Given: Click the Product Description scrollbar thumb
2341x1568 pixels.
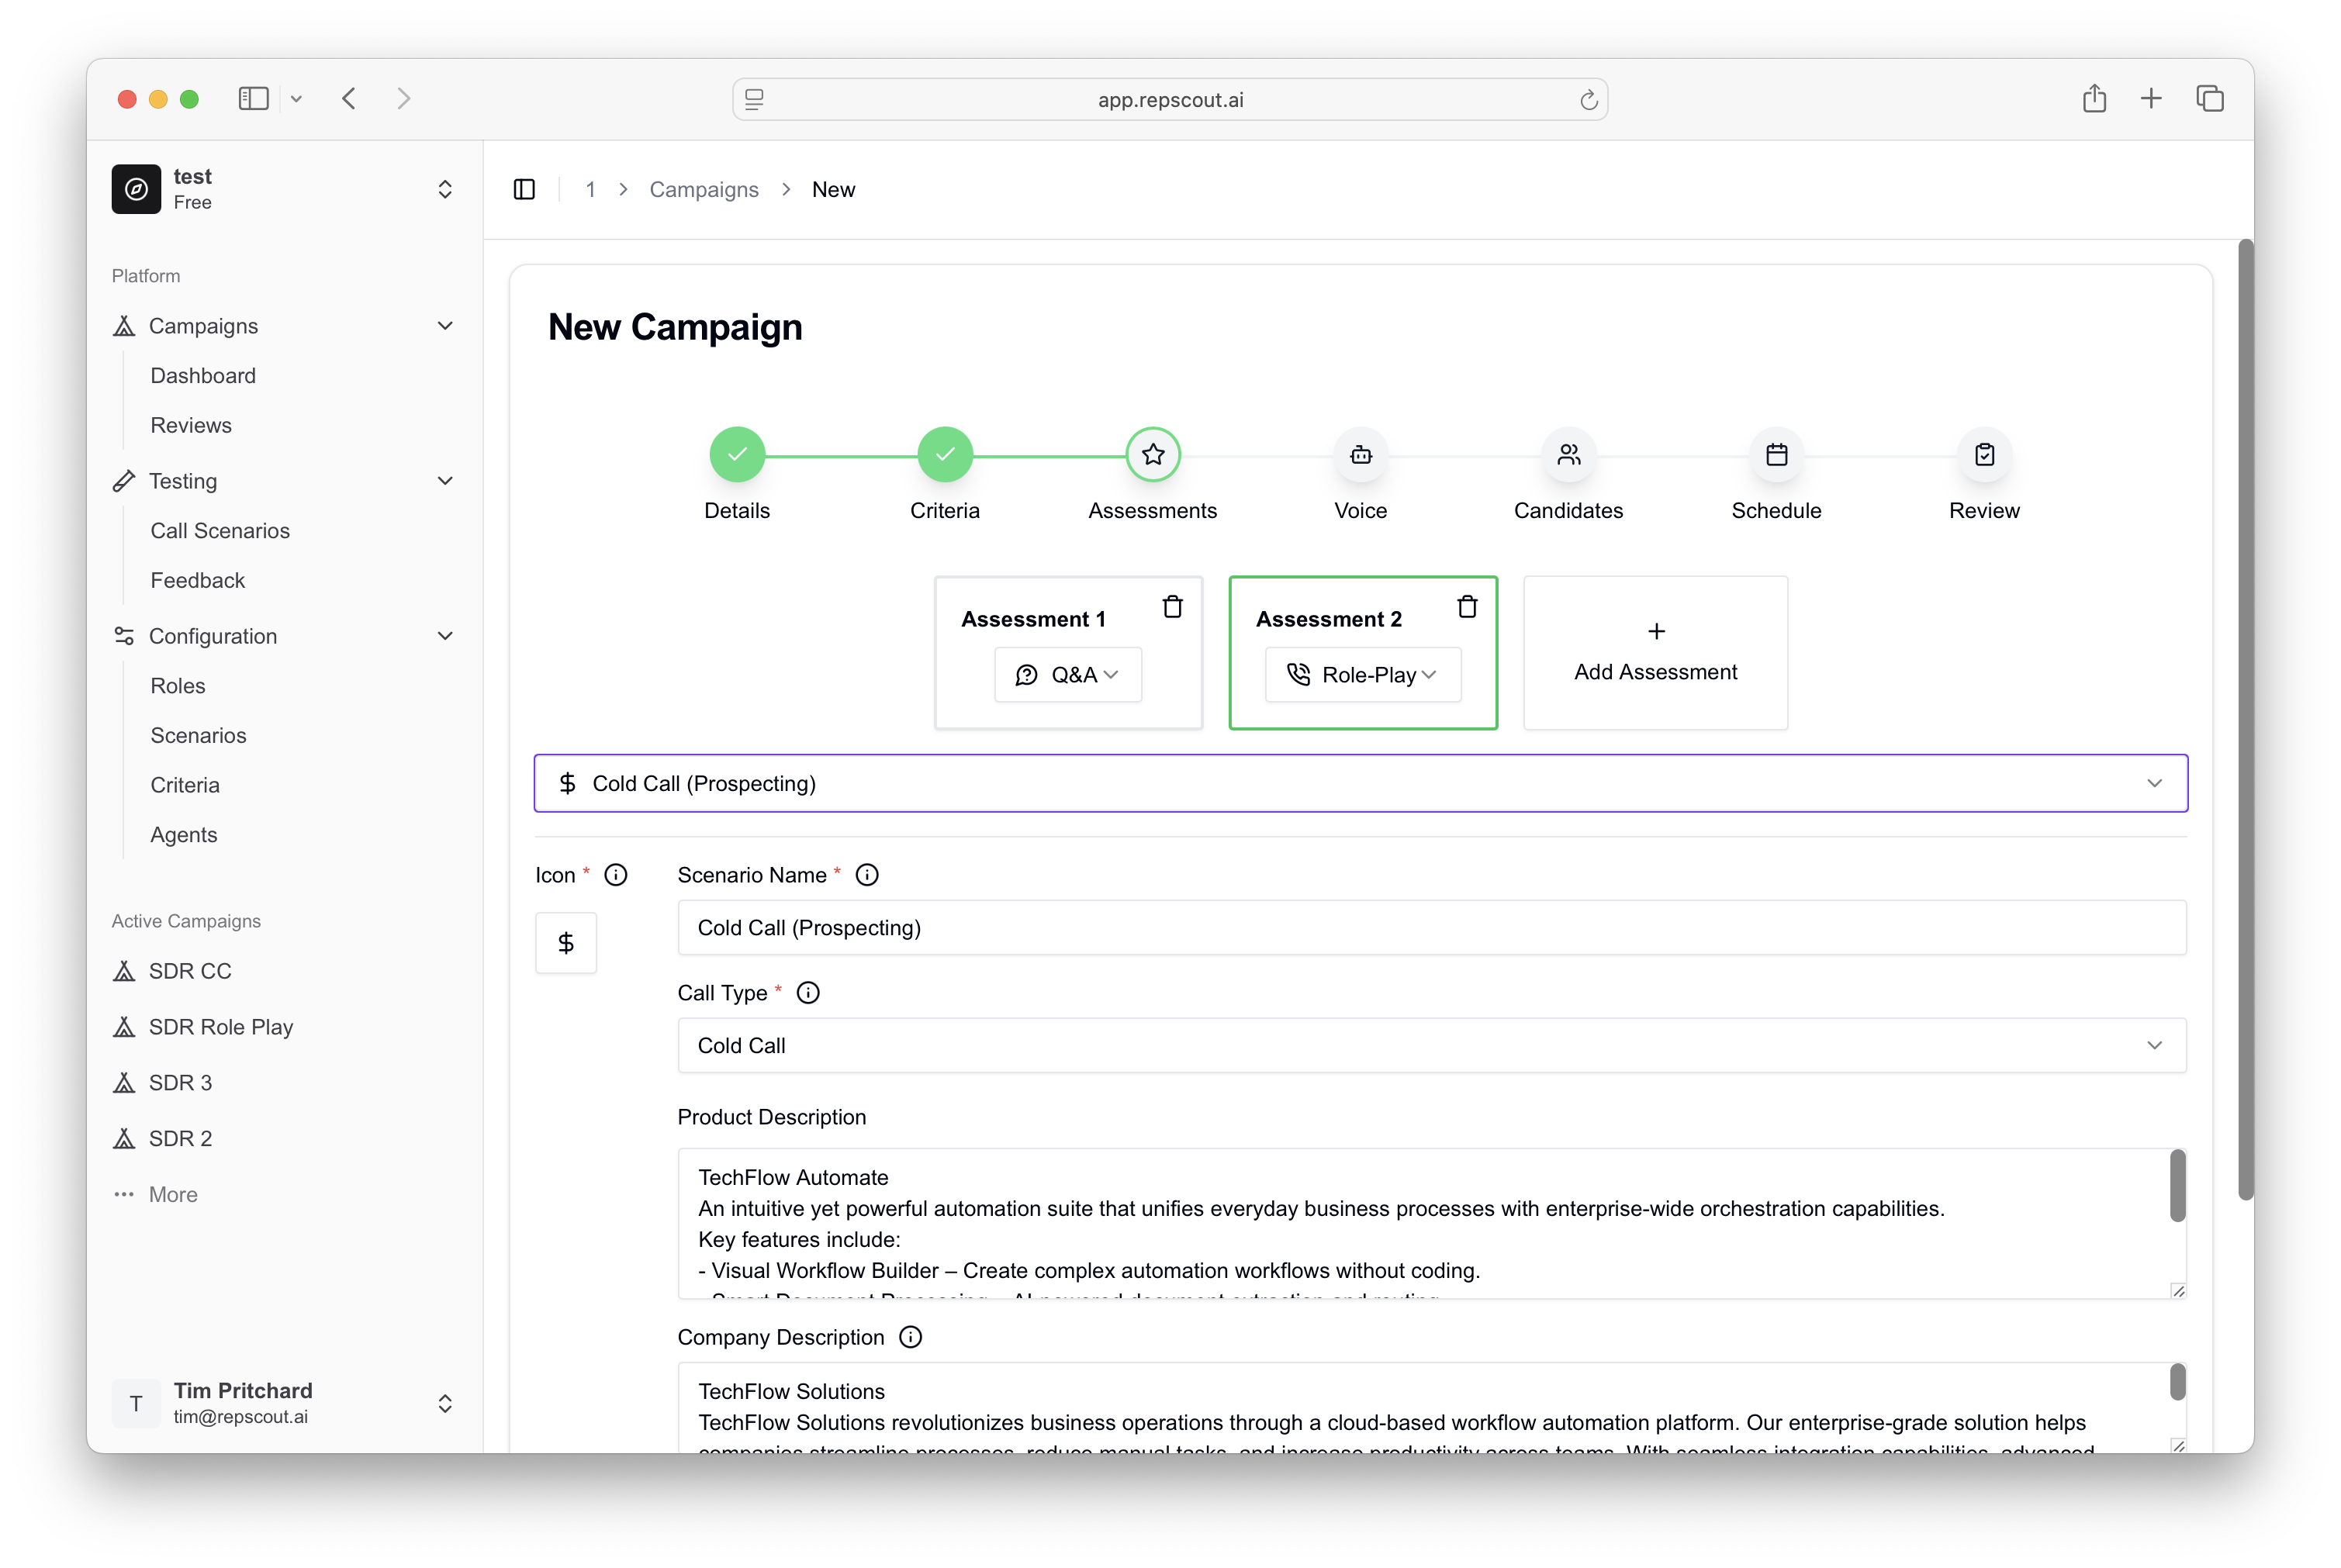Looking at the screenshot, I should pyautogui.click(x=2177, y=1186).
